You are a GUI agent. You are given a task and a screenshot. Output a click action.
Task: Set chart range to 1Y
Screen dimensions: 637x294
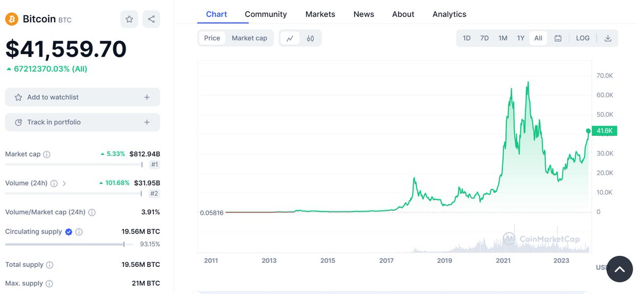coord(521,38)
